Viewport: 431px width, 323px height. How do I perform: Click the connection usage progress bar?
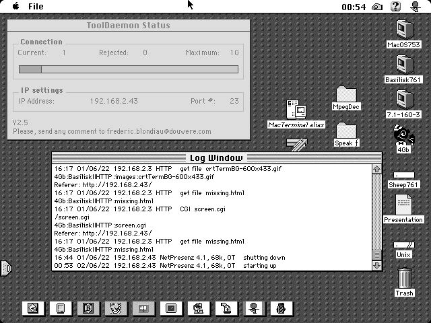pyautogui.click(x=128, y=69)
